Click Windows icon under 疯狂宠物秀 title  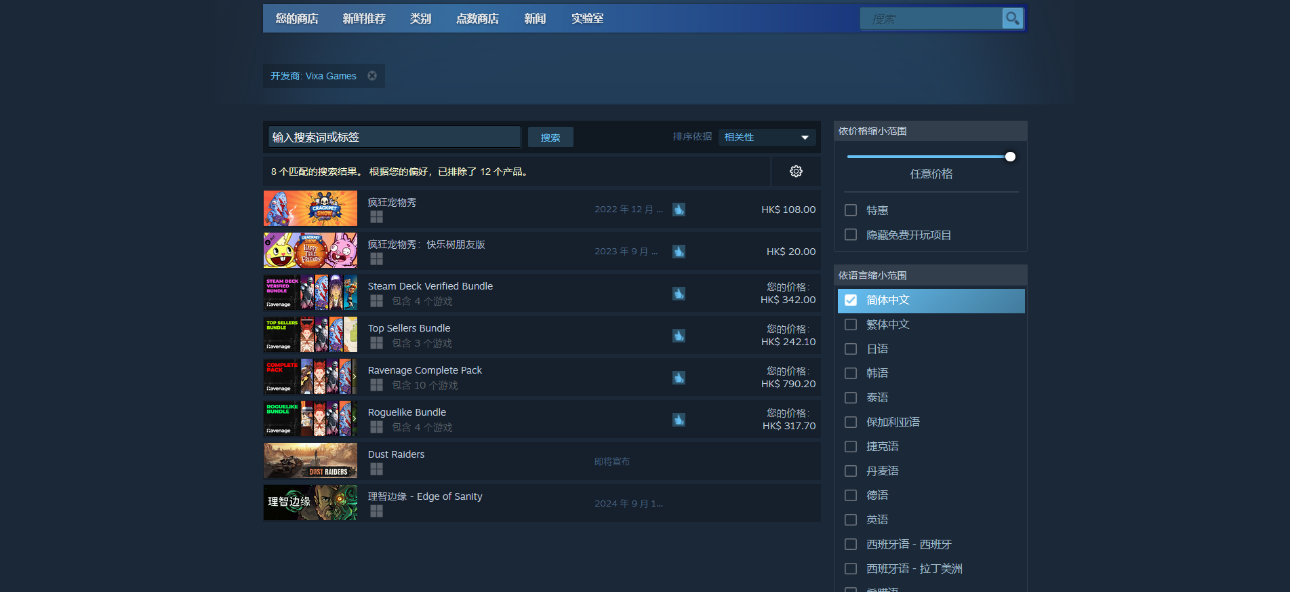376,217
